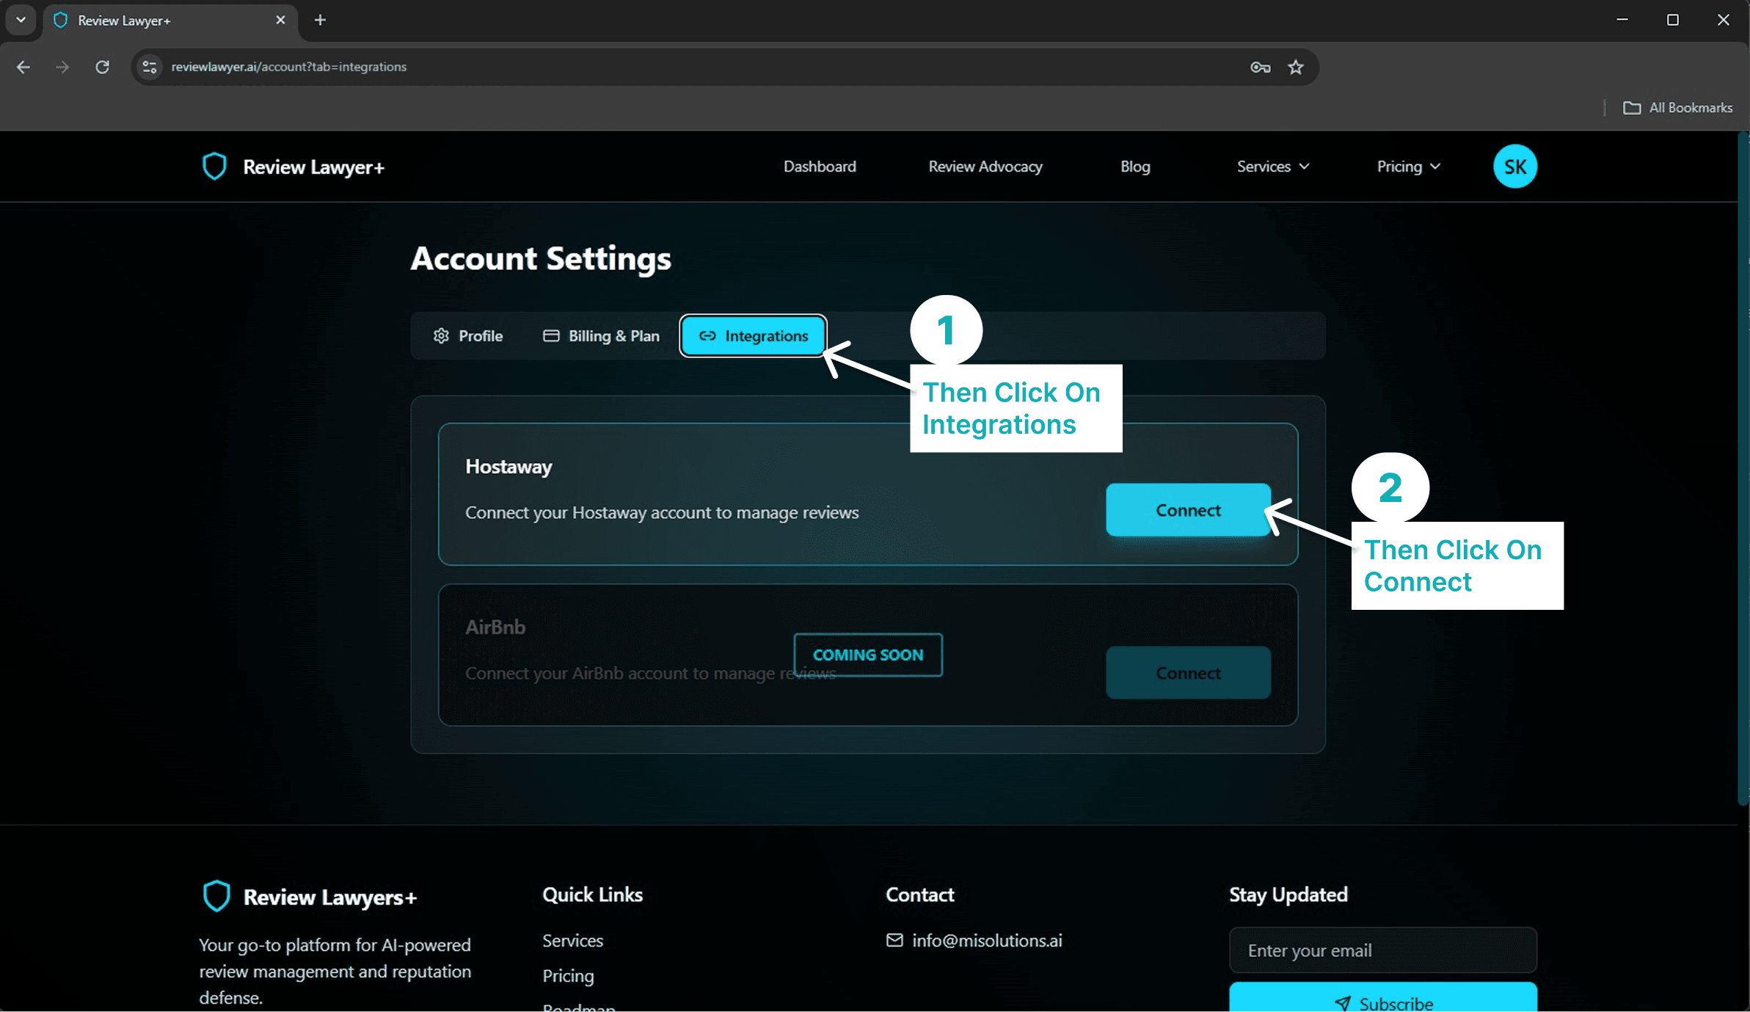Open Review Advocacy in the navigation

[985, 167]
